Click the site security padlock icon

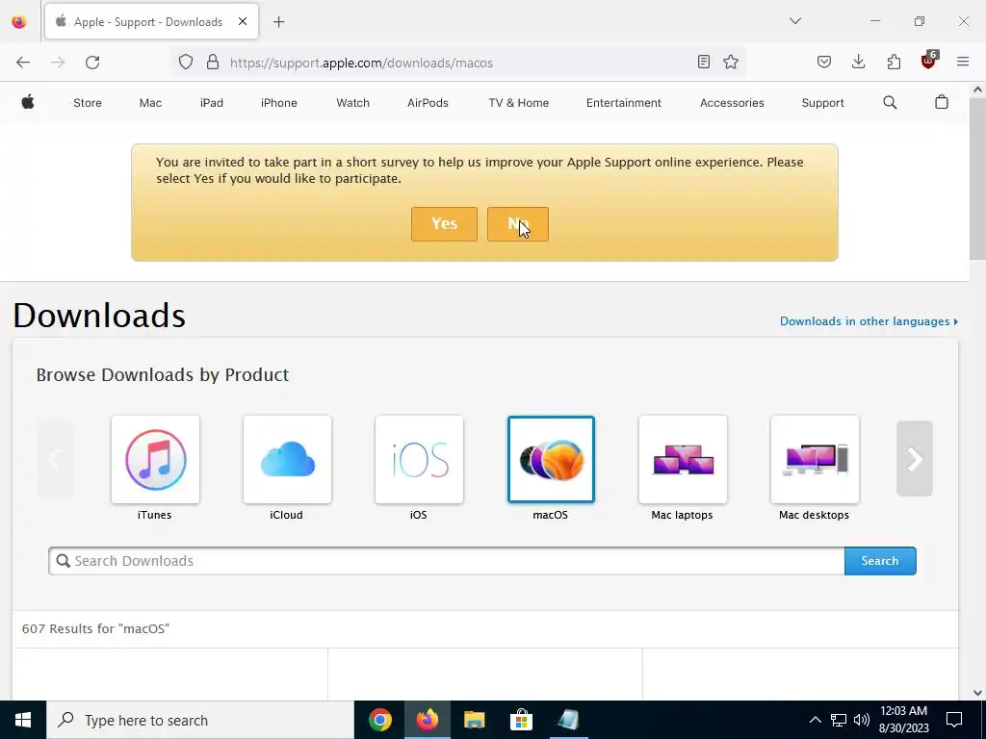coord(213,63)
